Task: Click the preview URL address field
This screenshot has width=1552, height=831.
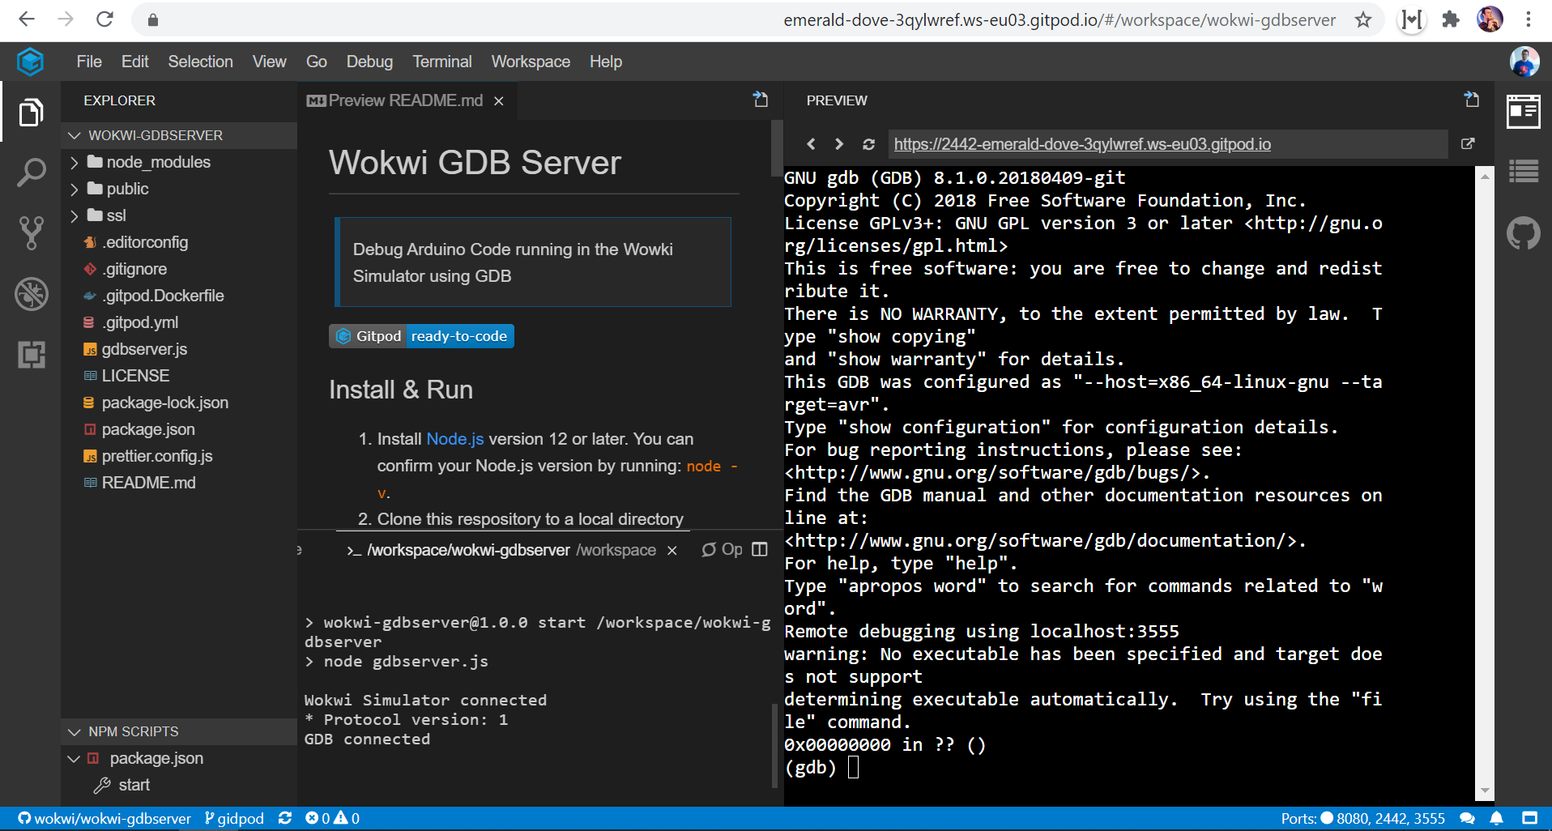Action: (1168, 144)
